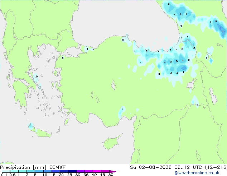This screenshot has height=176, width=227.
Task: Click the '7' precipitation value on map
Action: [x=223, y=32]
